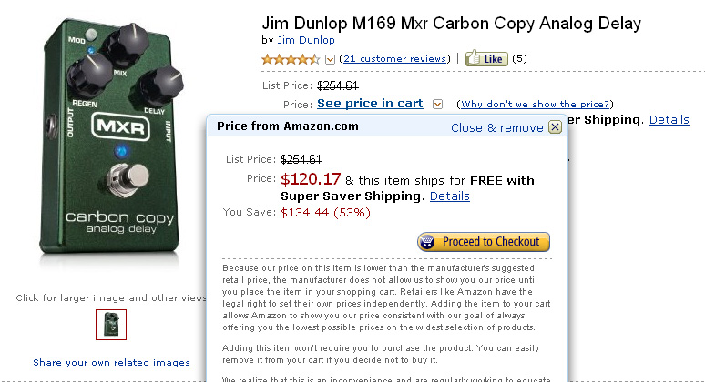705x382 pixels.
Task: Open the Jim Dunlop brand link
Action: pos(305,40)
